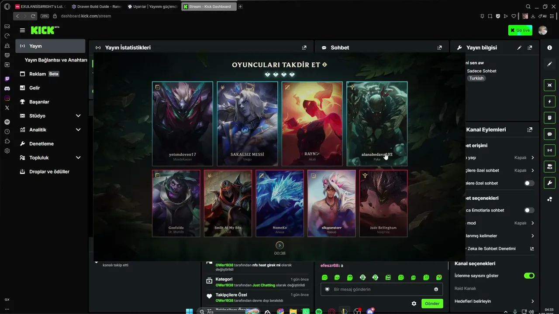Open chat settings gear next to Gönder
This screenshot has height=314, width=559.
(x=414, y=304)
